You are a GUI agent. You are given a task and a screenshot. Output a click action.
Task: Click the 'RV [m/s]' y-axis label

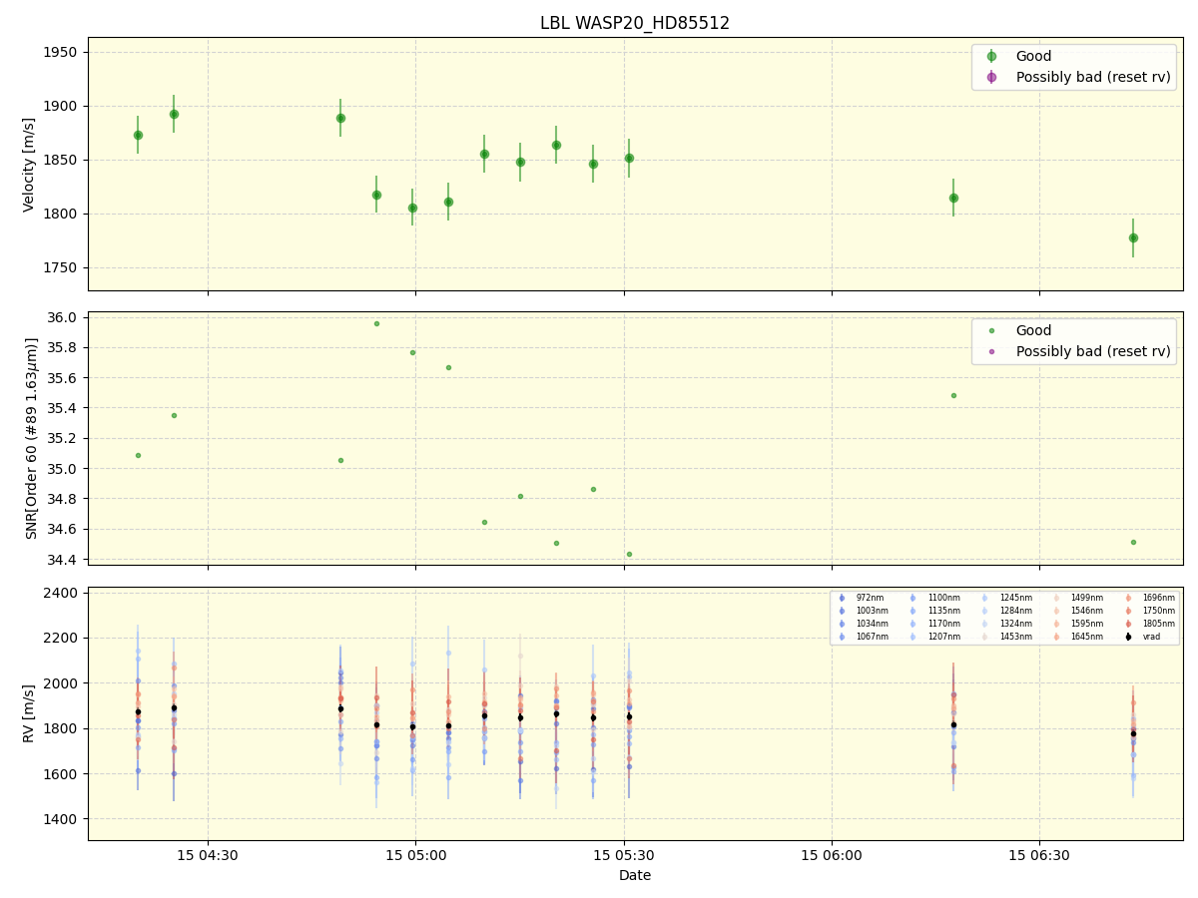point(29,713)
